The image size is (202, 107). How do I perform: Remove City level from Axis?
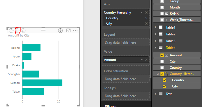pos(146,23)
